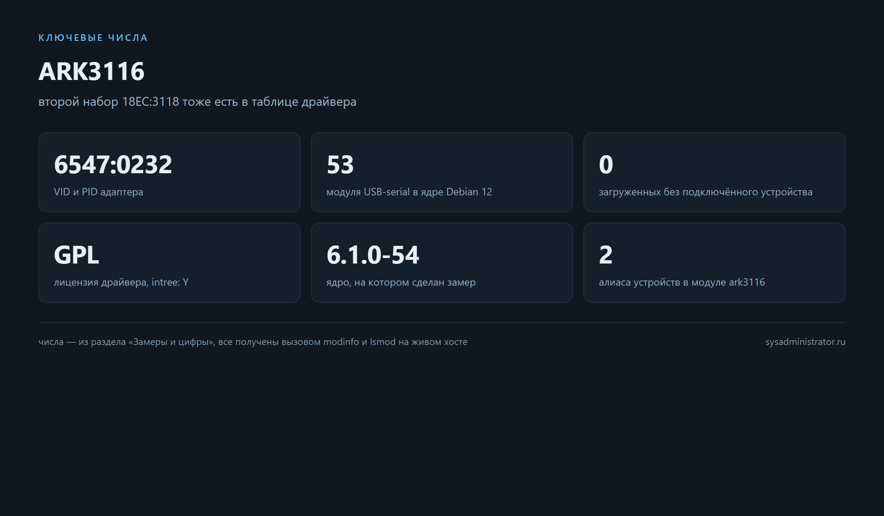
Task: Click 'модуля USB-serial в ядре Debian 12'
Action: pyautogui.click(x=409, y=192)
